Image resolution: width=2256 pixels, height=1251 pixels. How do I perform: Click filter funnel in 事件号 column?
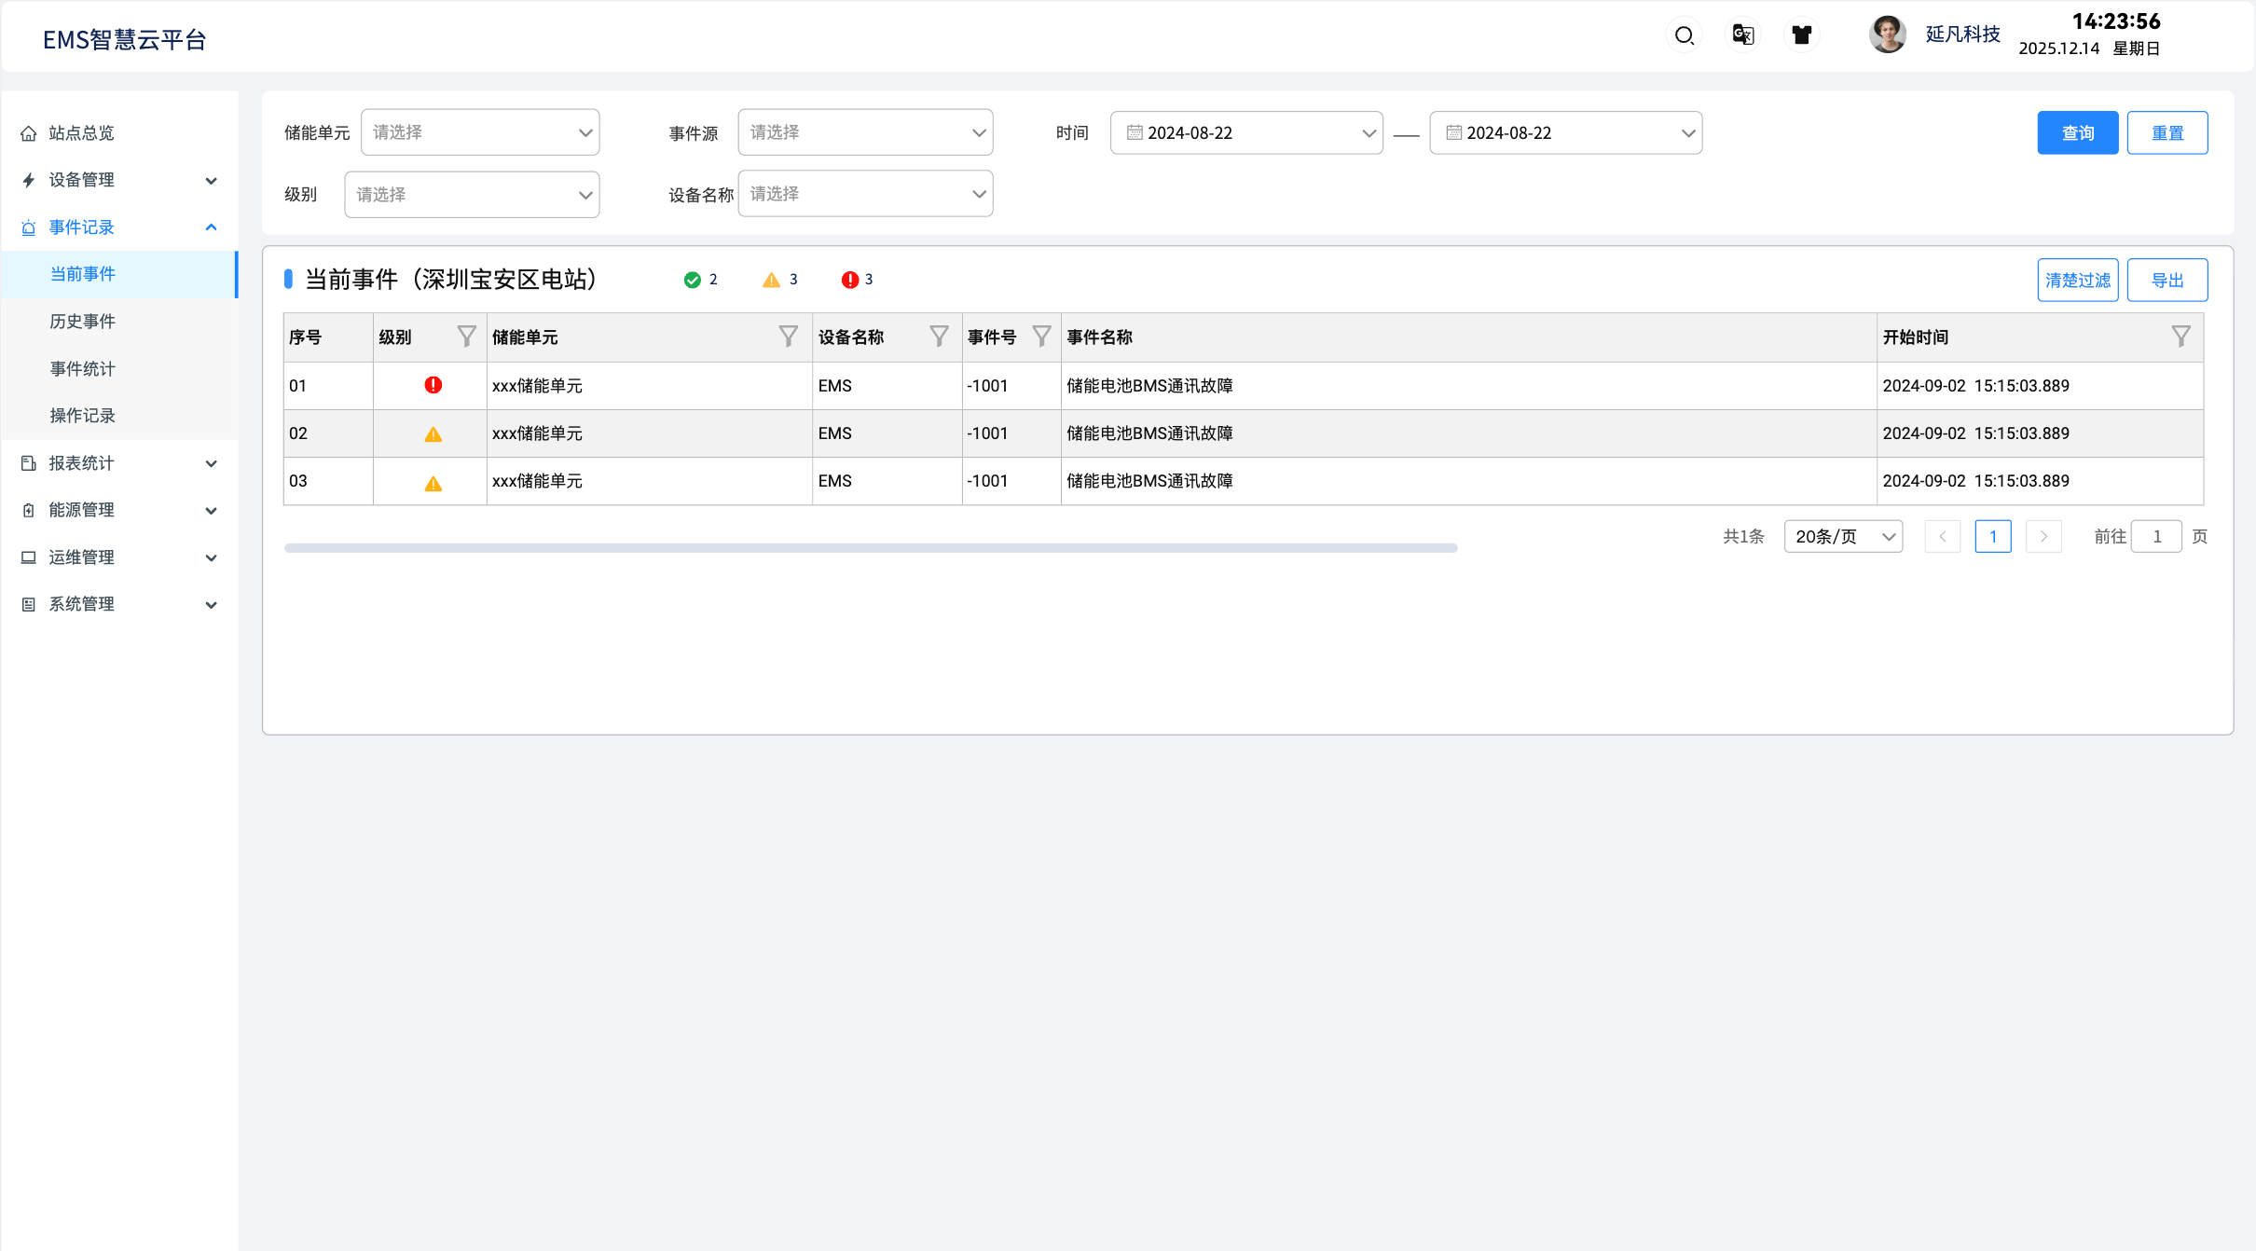[1041, 337]
